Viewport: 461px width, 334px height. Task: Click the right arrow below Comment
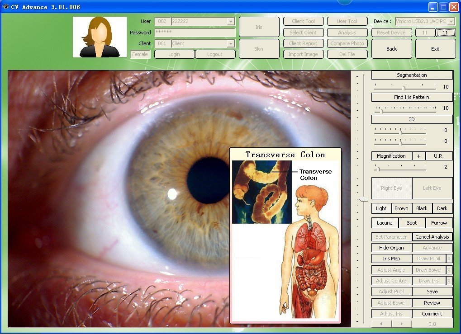(x=402, y=324)
